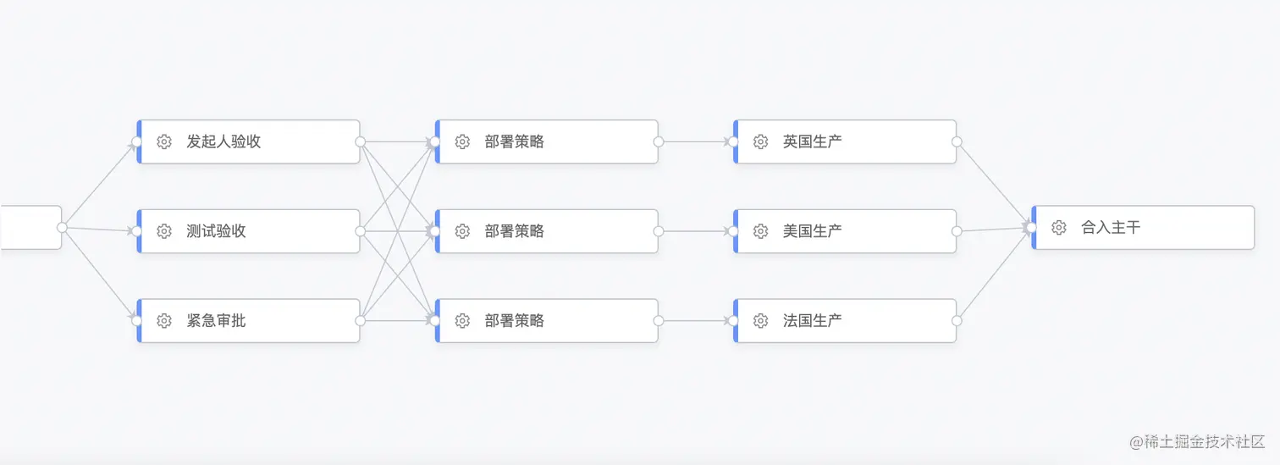
Task: Click gear icon of 英国生产 node
Action: (x=760, y=141)
